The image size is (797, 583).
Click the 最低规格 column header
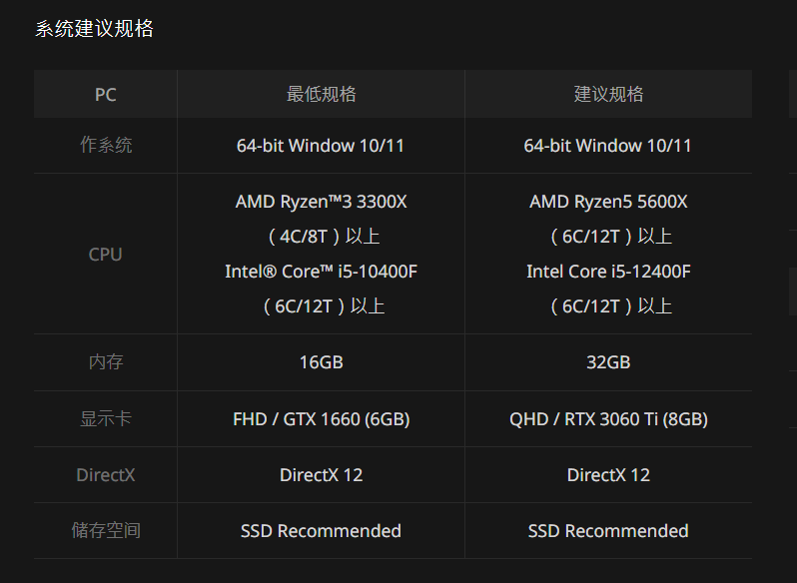tap(321, 95)
